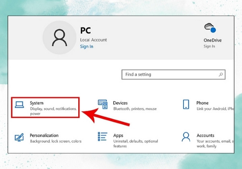Click 'Link your Android' description text
242x169 pixels.
click(x=215, y=109)
